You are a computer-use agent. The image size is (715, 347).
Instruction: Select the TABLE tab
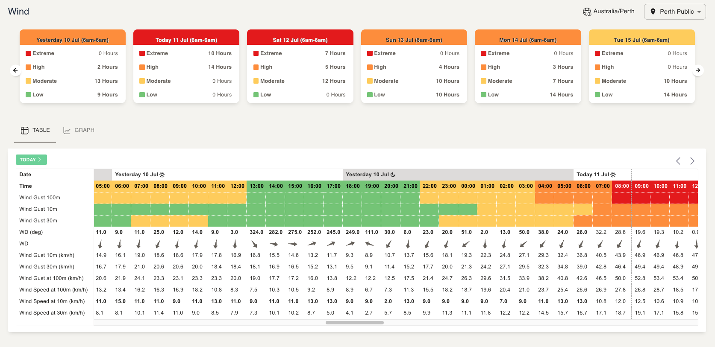[x=35, y=130]
